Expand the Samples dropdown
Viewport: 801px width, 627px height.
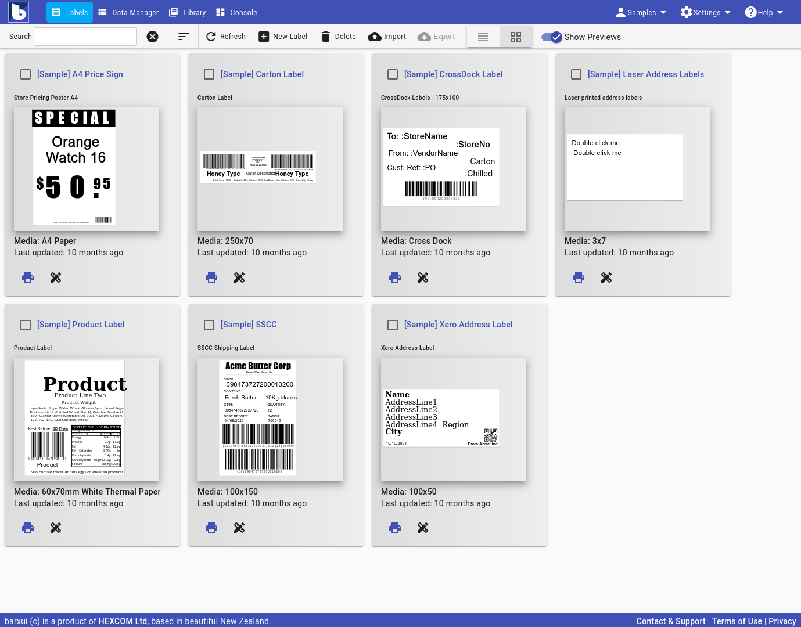click(641, 12)
